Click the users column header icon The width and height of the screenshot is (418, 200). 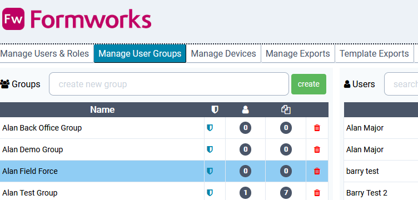245,109
